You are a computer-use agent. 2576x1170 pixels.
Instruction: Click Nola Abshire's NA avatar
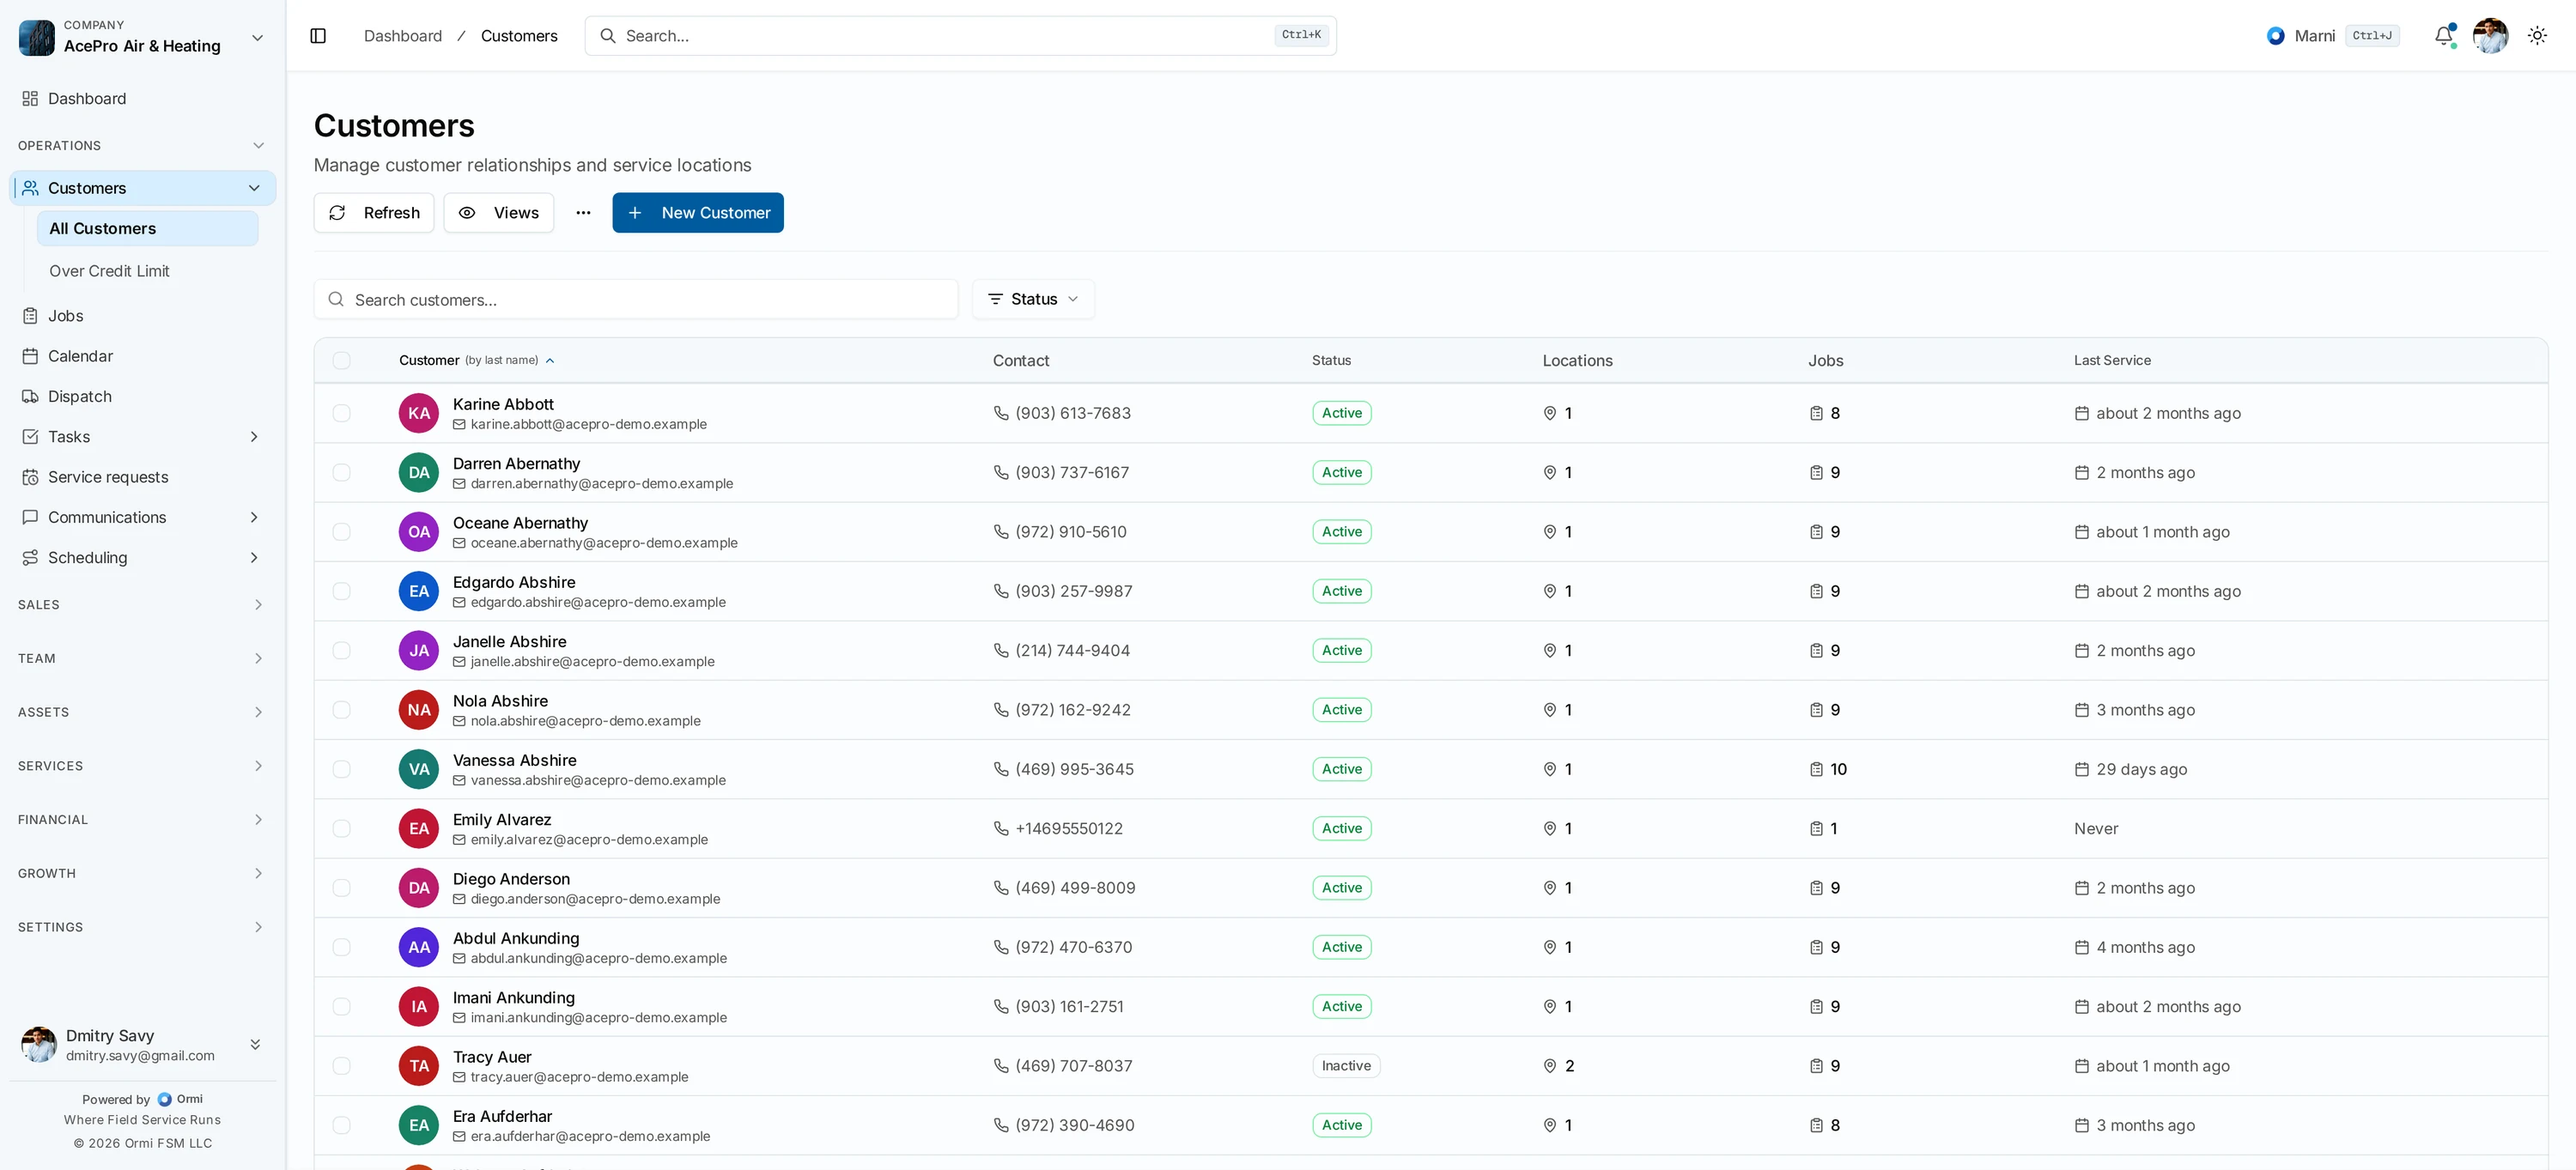(x=419, y=710)
